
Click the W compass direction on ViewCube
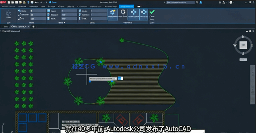point(235,45)
